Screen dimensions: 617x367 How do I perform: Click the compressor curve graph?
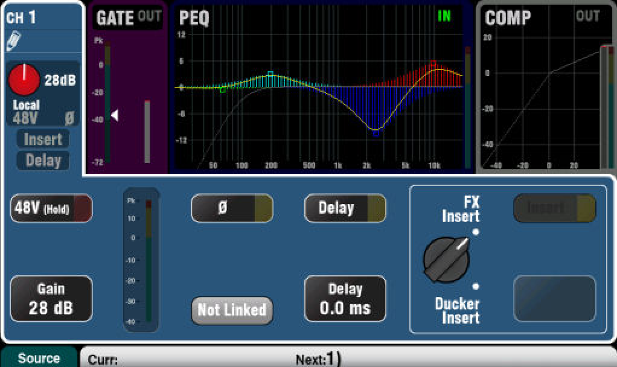[x=542, y=102]
